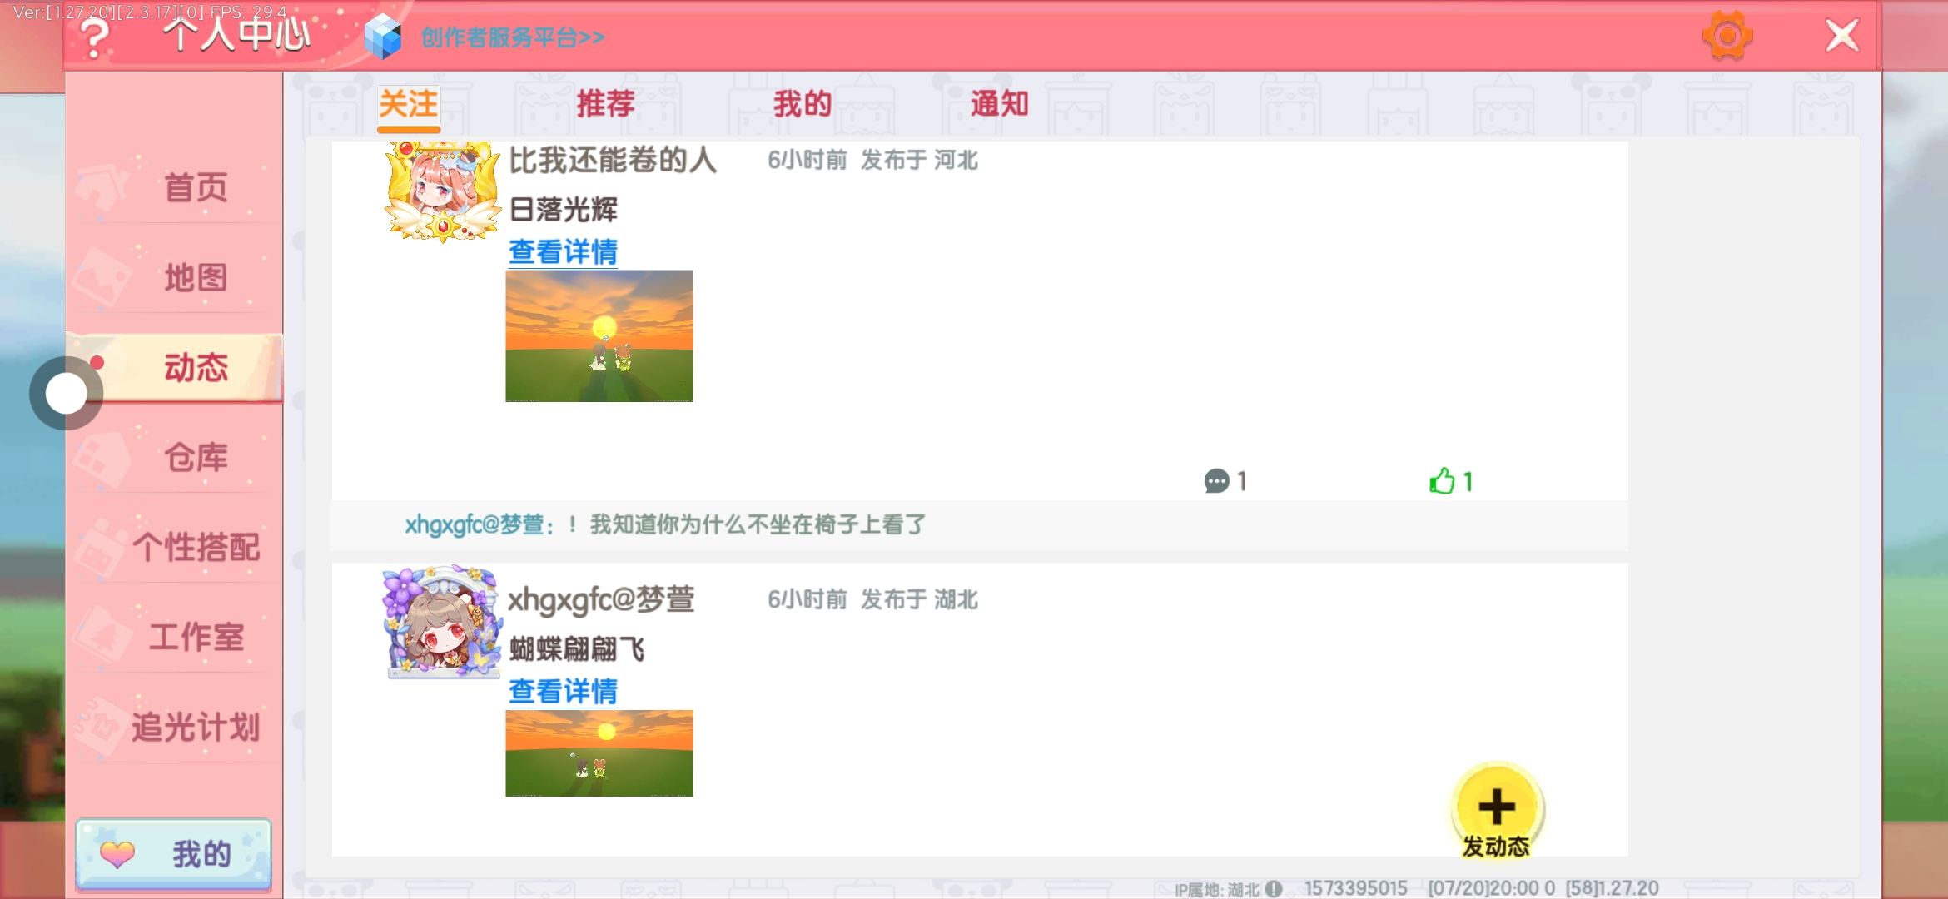Switch to the 推荐 tab
This screenshot has height=899, width=1948.
pos(605,104)
